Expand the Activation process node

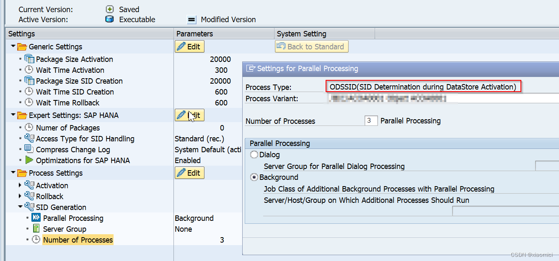[20, 185]
